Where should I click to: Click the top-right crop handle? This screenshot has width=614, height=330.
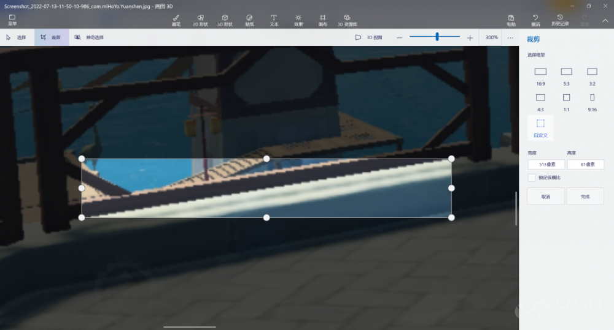451,159
